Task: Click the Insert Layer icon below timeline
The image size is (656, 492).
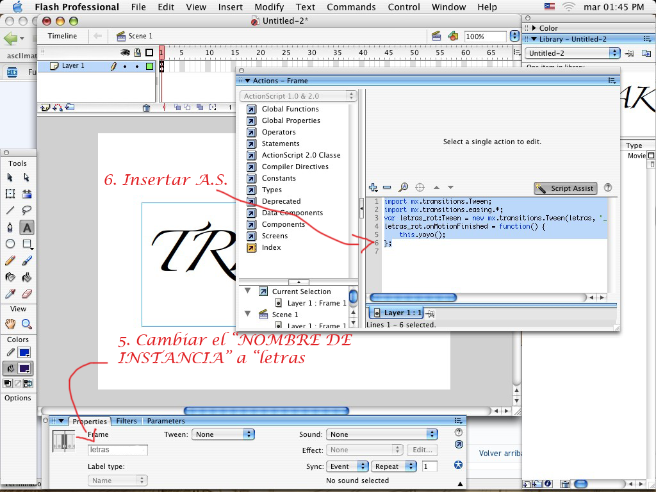Action: [x=45, y=108]
